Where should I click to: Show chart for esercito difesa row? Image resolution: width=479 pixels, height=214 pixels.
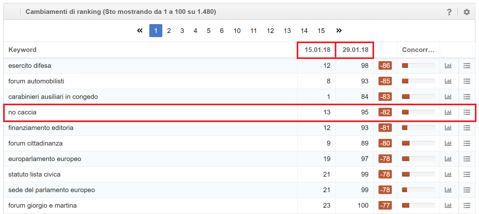click(x=448, y=66)
